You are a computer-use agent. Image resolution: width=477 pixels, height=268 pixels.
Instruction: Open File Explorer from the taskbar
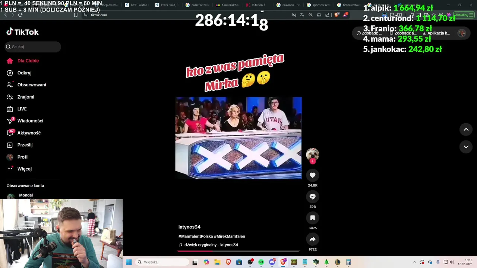[x=217, y=262]
